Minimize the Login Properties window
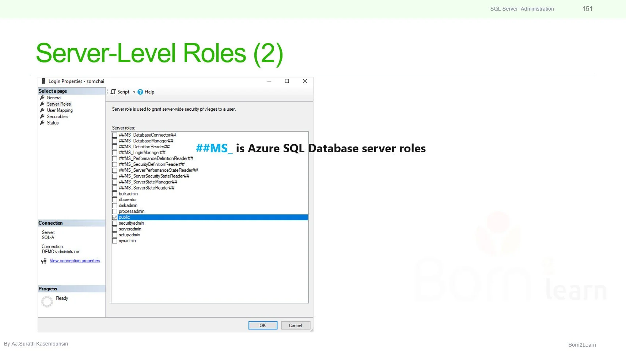This screenshot has height=351, width=626. coord(269,81)
